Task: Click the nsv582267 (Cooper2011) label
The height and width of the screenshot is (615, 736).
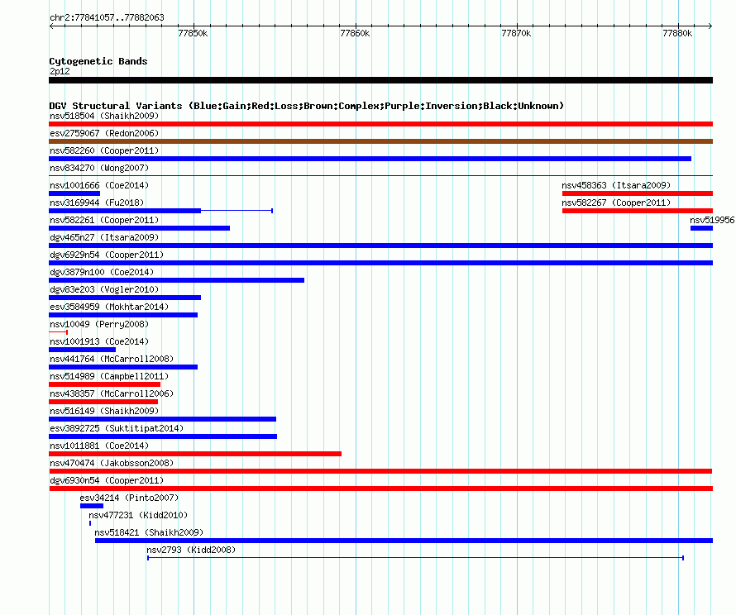Action: pos(616,203)
